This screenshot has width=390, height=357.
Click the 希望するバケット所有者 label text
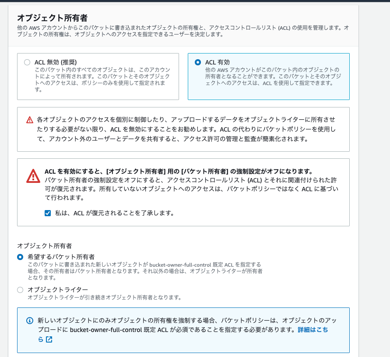click(61, 257)
